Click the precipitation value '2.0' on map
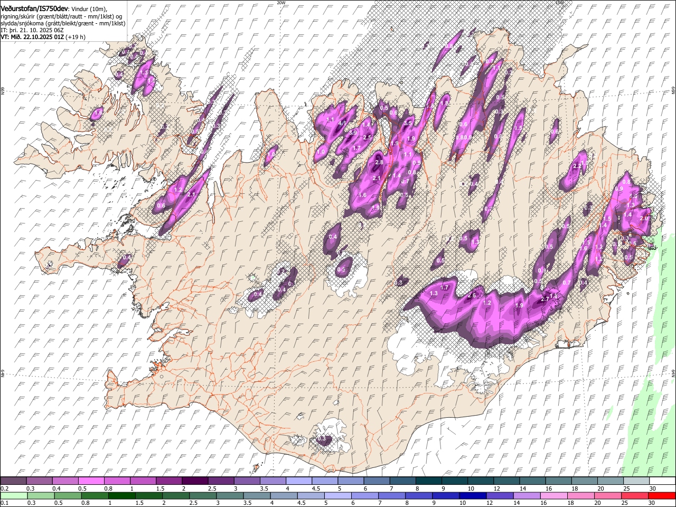Screen dimensions: 676x507 click(x=644, y=218)
